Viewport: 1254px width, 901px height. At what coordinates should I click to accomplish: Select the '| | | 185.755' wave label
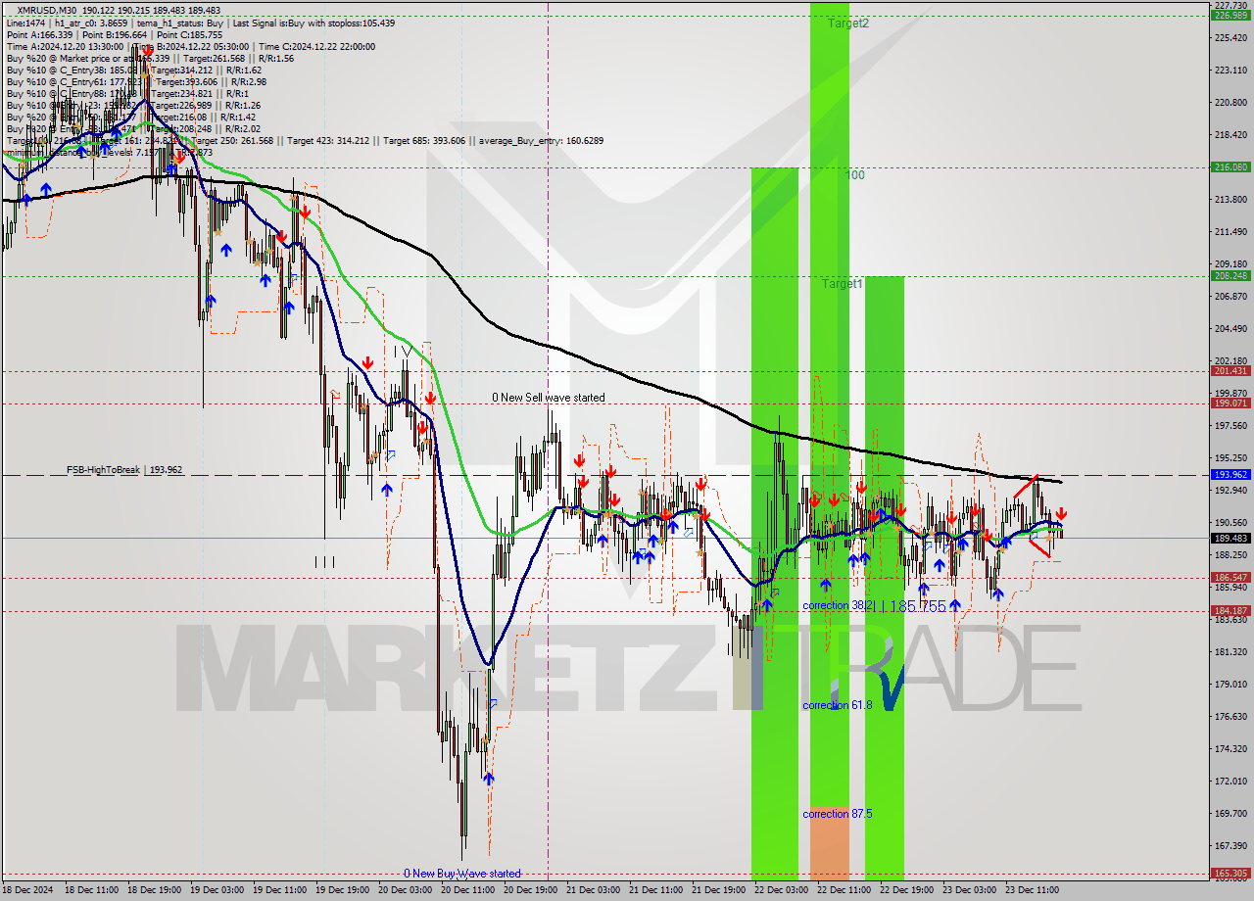910,607
